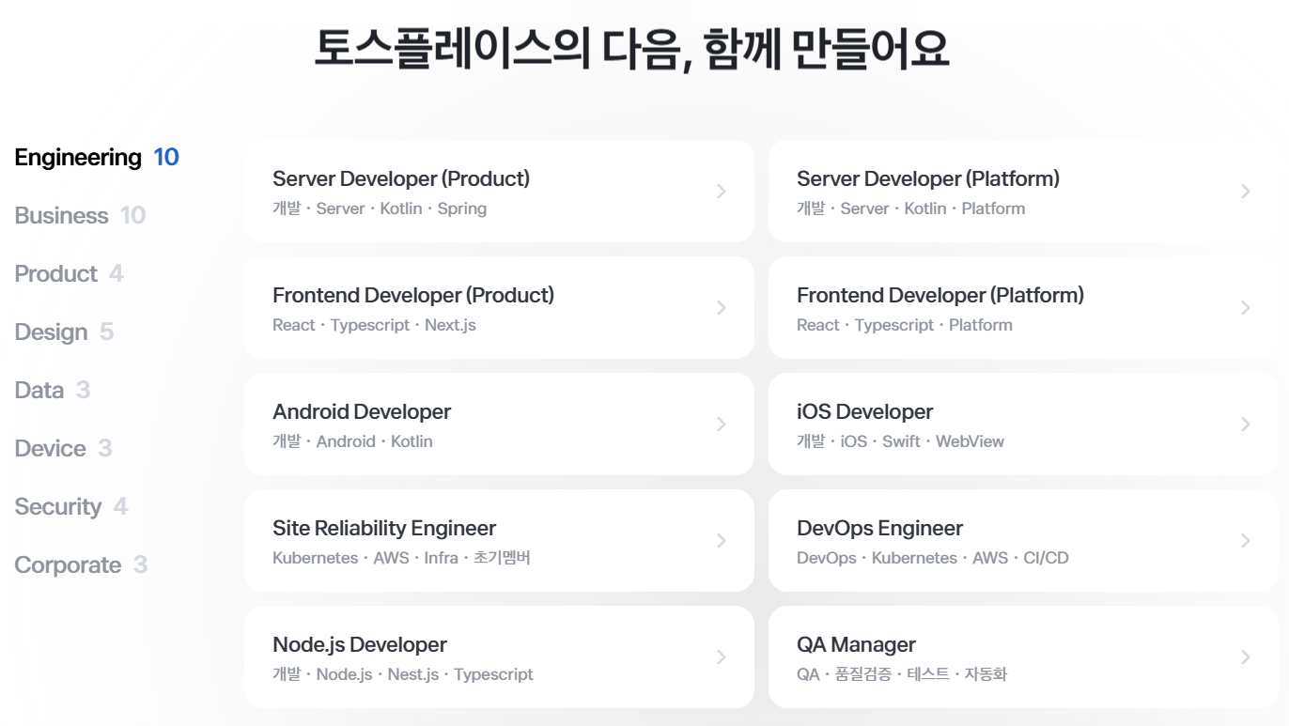Open the iOS Developer job title

click(x=865, y=411)
